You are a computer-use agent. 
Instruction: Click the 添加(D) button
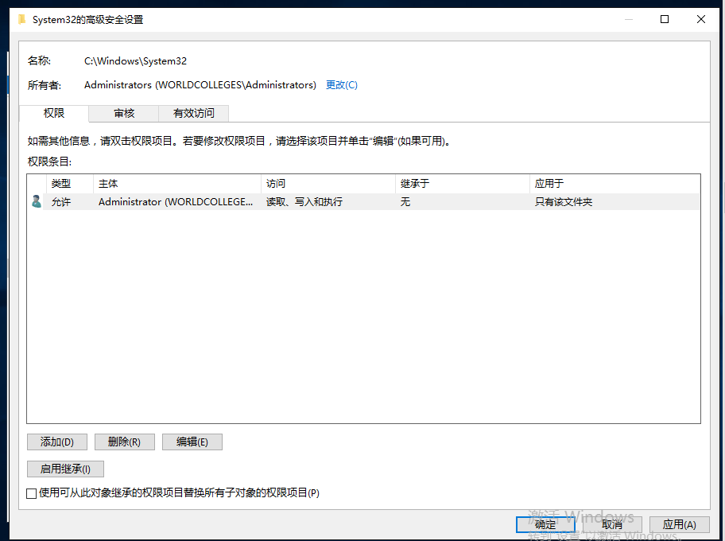(x=56, y=442)
